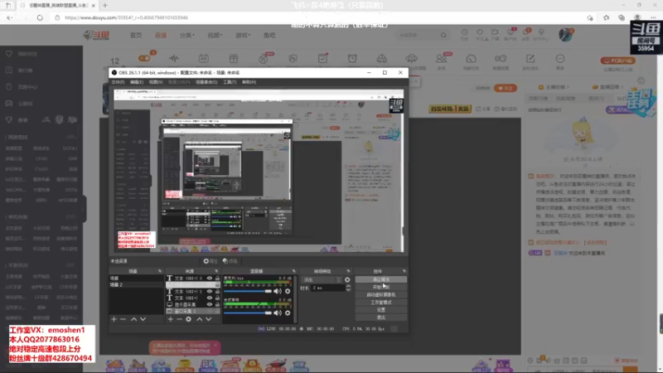Remove the selected source with minus button
The width and height of the screenshot is (663, 373).
pyautogui.click(x=179, y=319)
